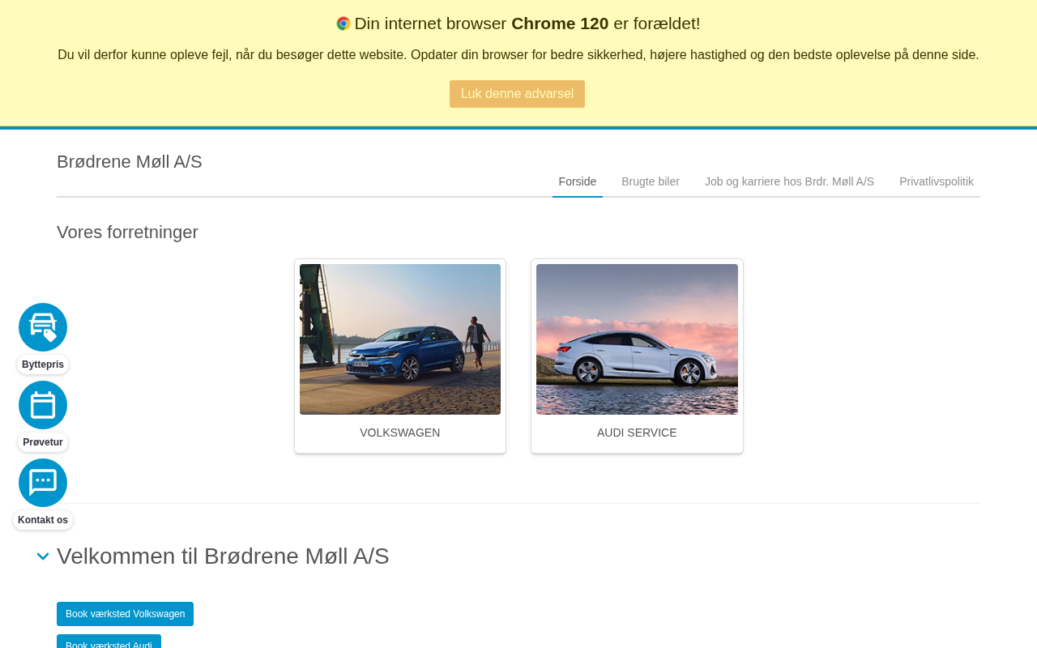Click the Kontakt os chat icon
Screen dimensions: 1037x648
click(43, 483)
